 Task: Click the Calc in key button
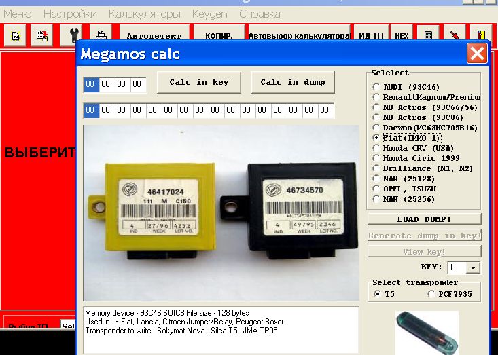coord(199,83)
